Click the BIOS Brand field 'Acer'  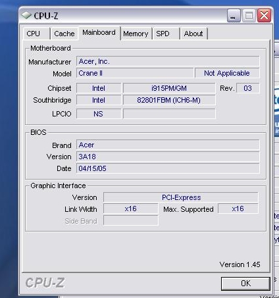pos(168,145)
